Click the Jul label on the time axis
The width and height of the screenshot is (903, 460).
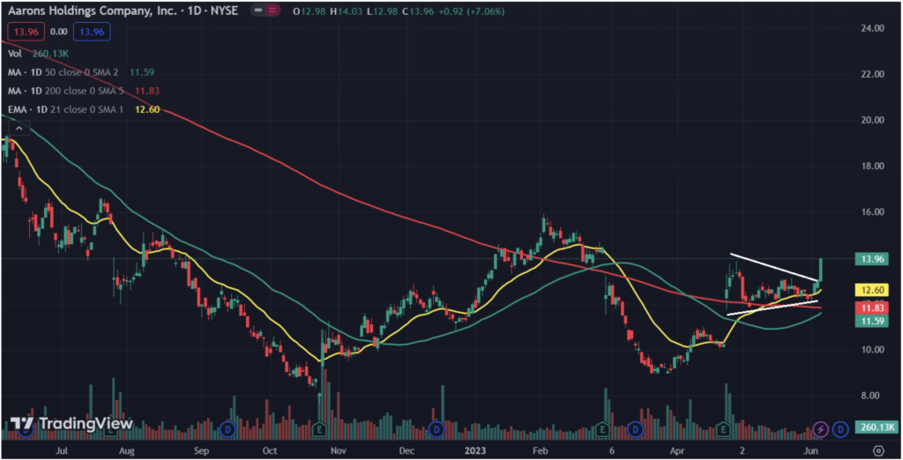coord(61,450)
